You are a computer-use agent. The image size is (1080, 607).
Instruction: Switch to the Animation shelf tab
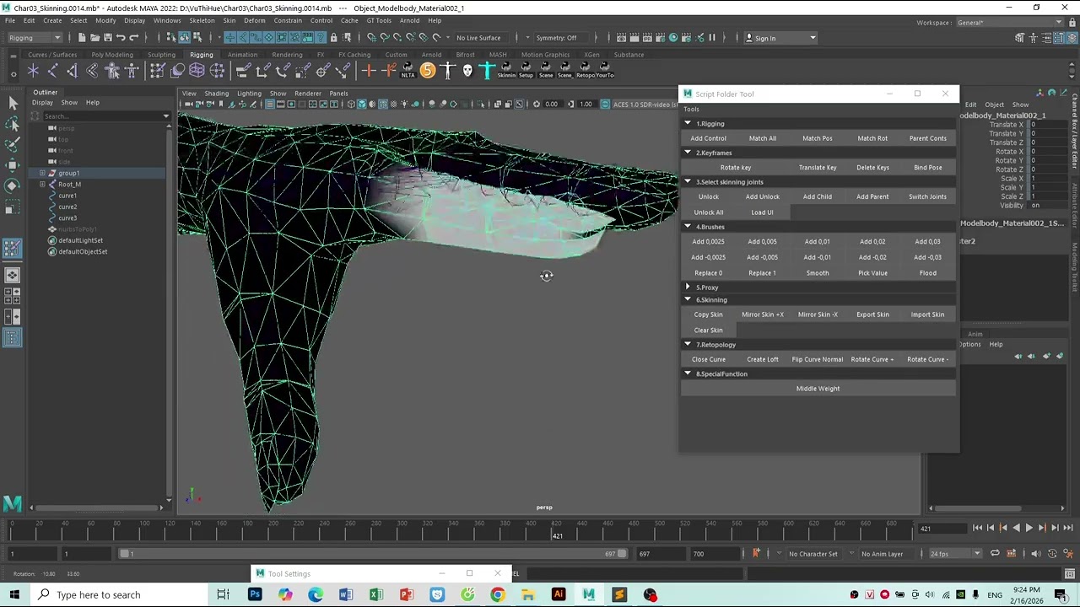pyautogui.click(x=242, y=55)
